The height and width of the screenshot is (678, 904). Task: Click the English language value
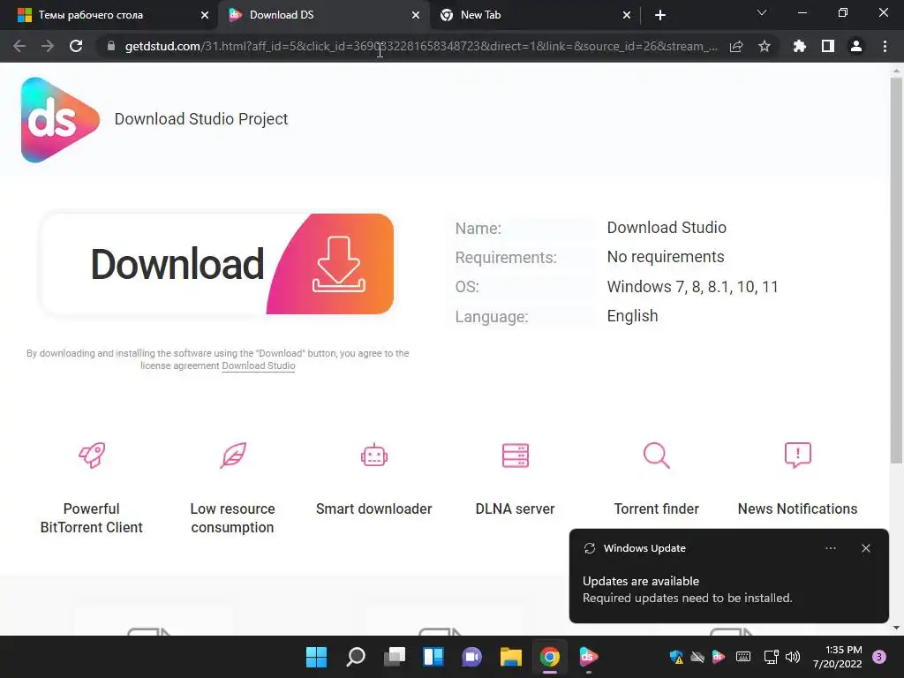click(632, 316)
